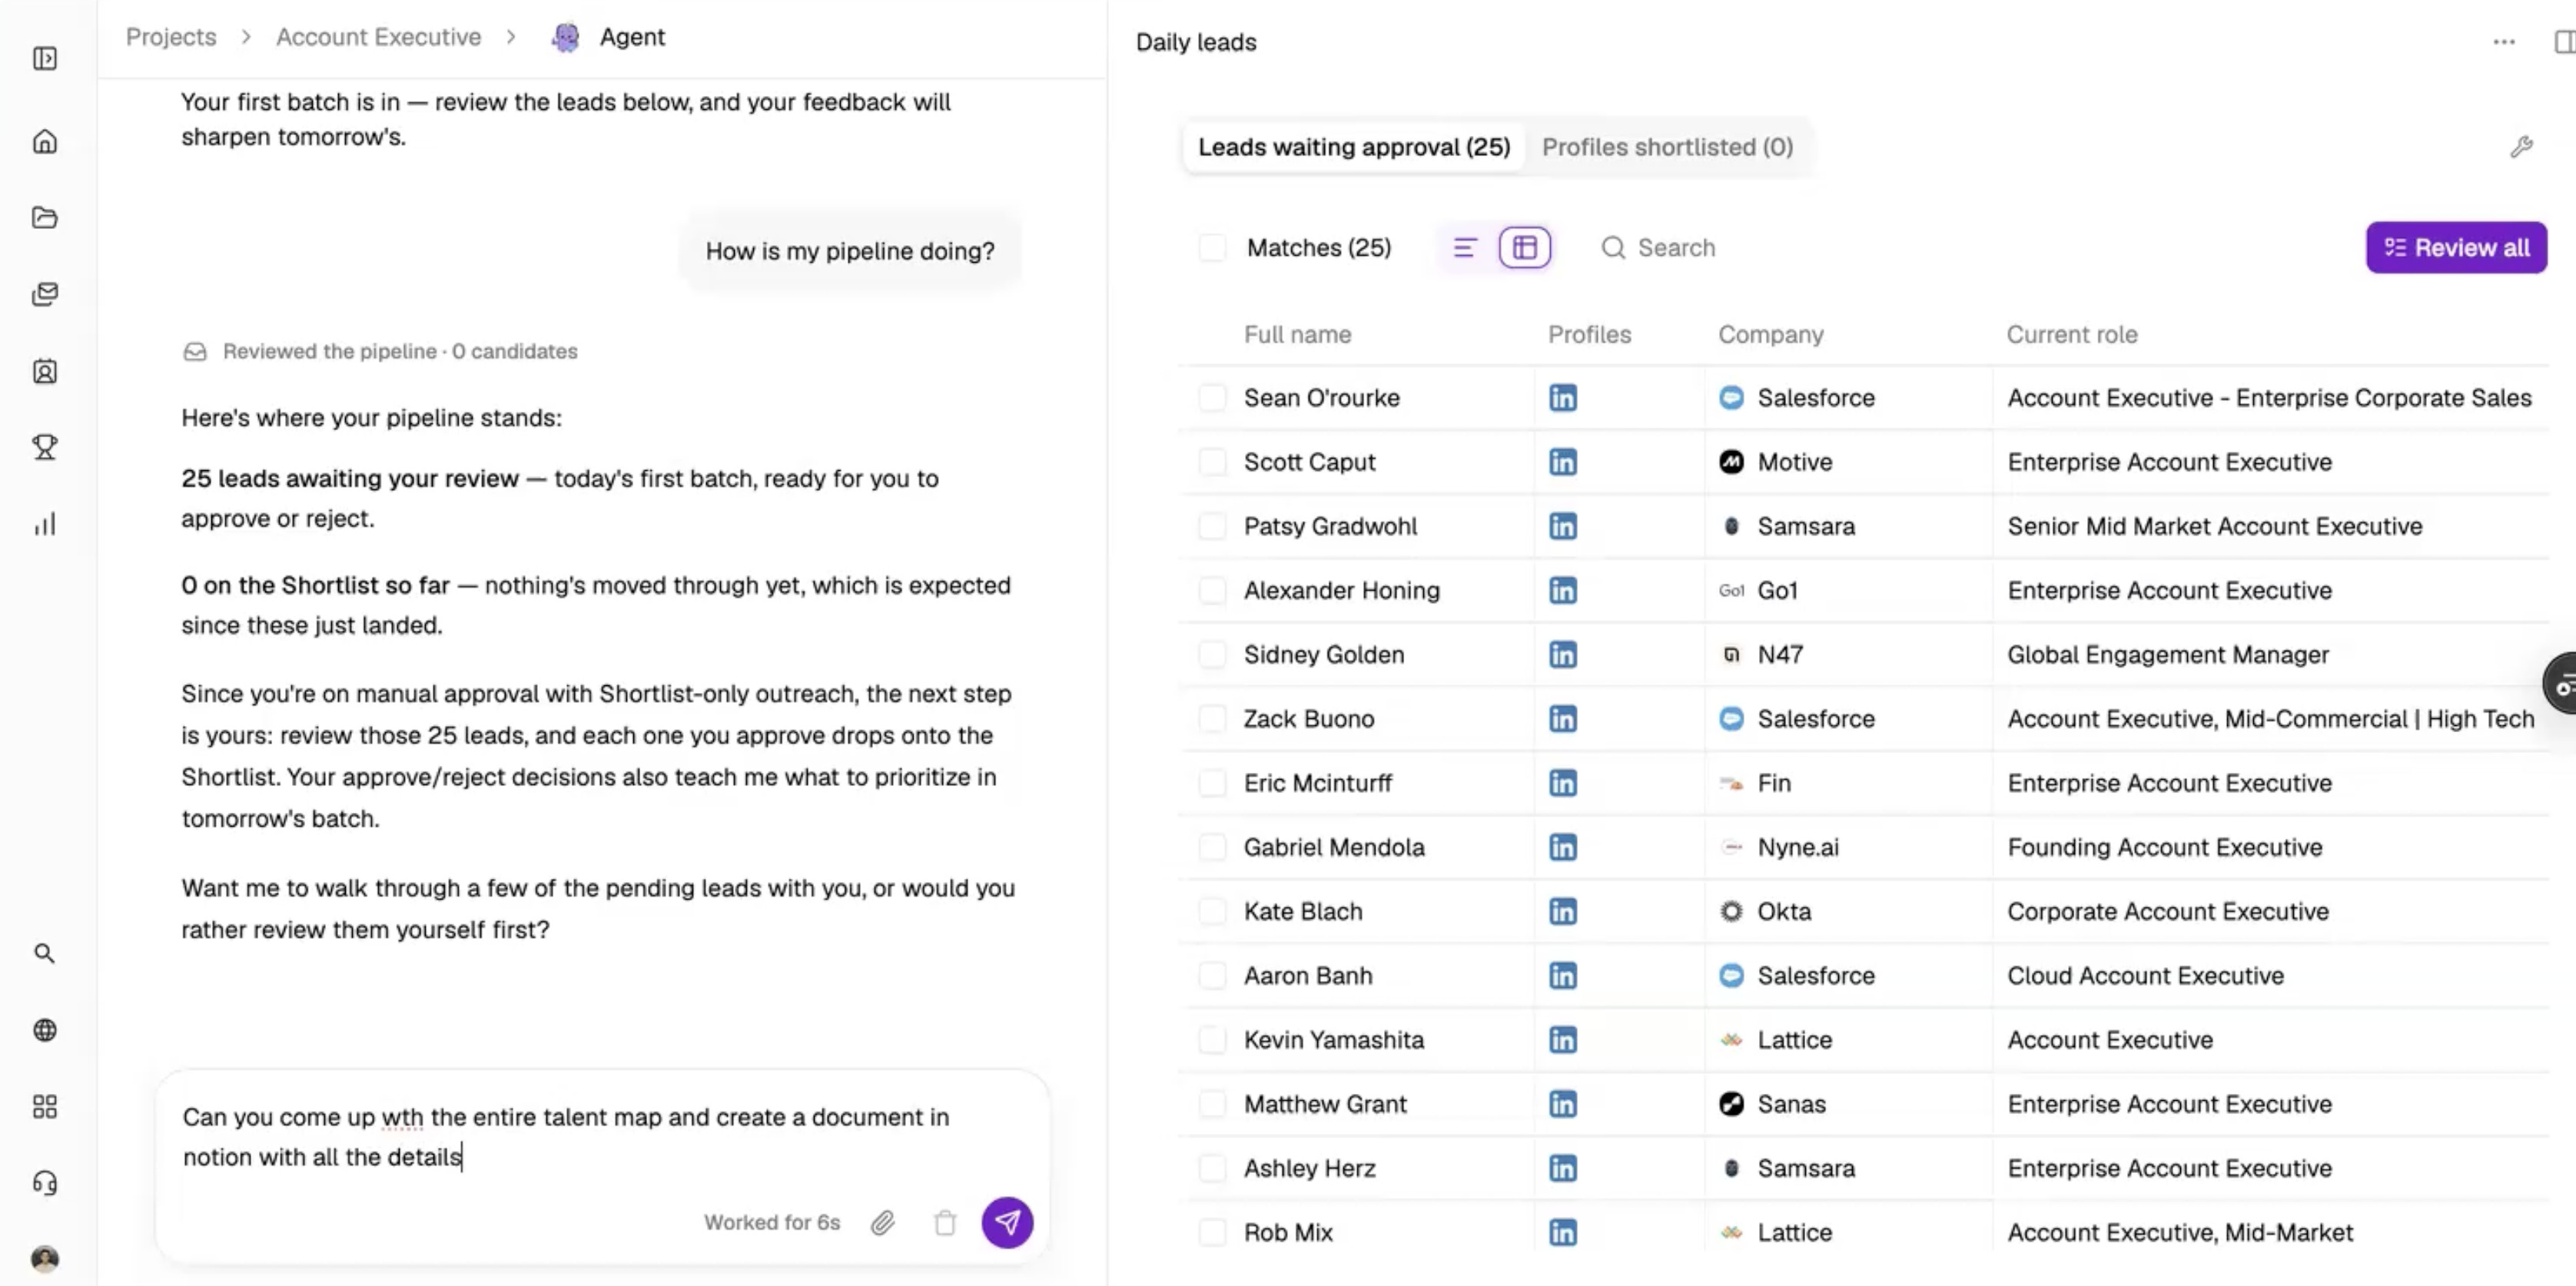This screenshot has height=1286, width=2576.
Task: Open Matthew Grant's LinkedIn profile
Action: [1563, 1104]
